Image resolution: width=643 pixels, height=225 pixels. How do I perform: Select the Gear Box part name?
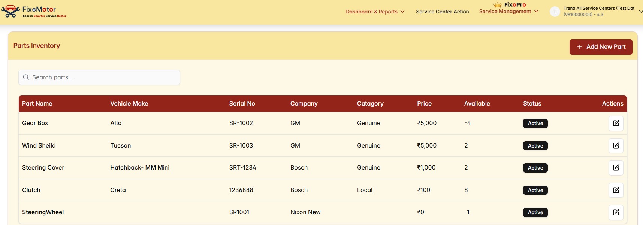pos(35,123)
